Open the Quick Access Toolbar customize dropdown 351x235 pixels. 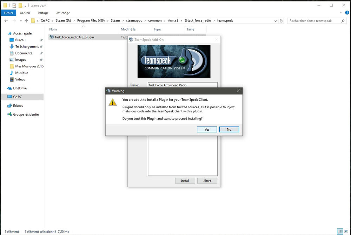(x=25, y=6)
